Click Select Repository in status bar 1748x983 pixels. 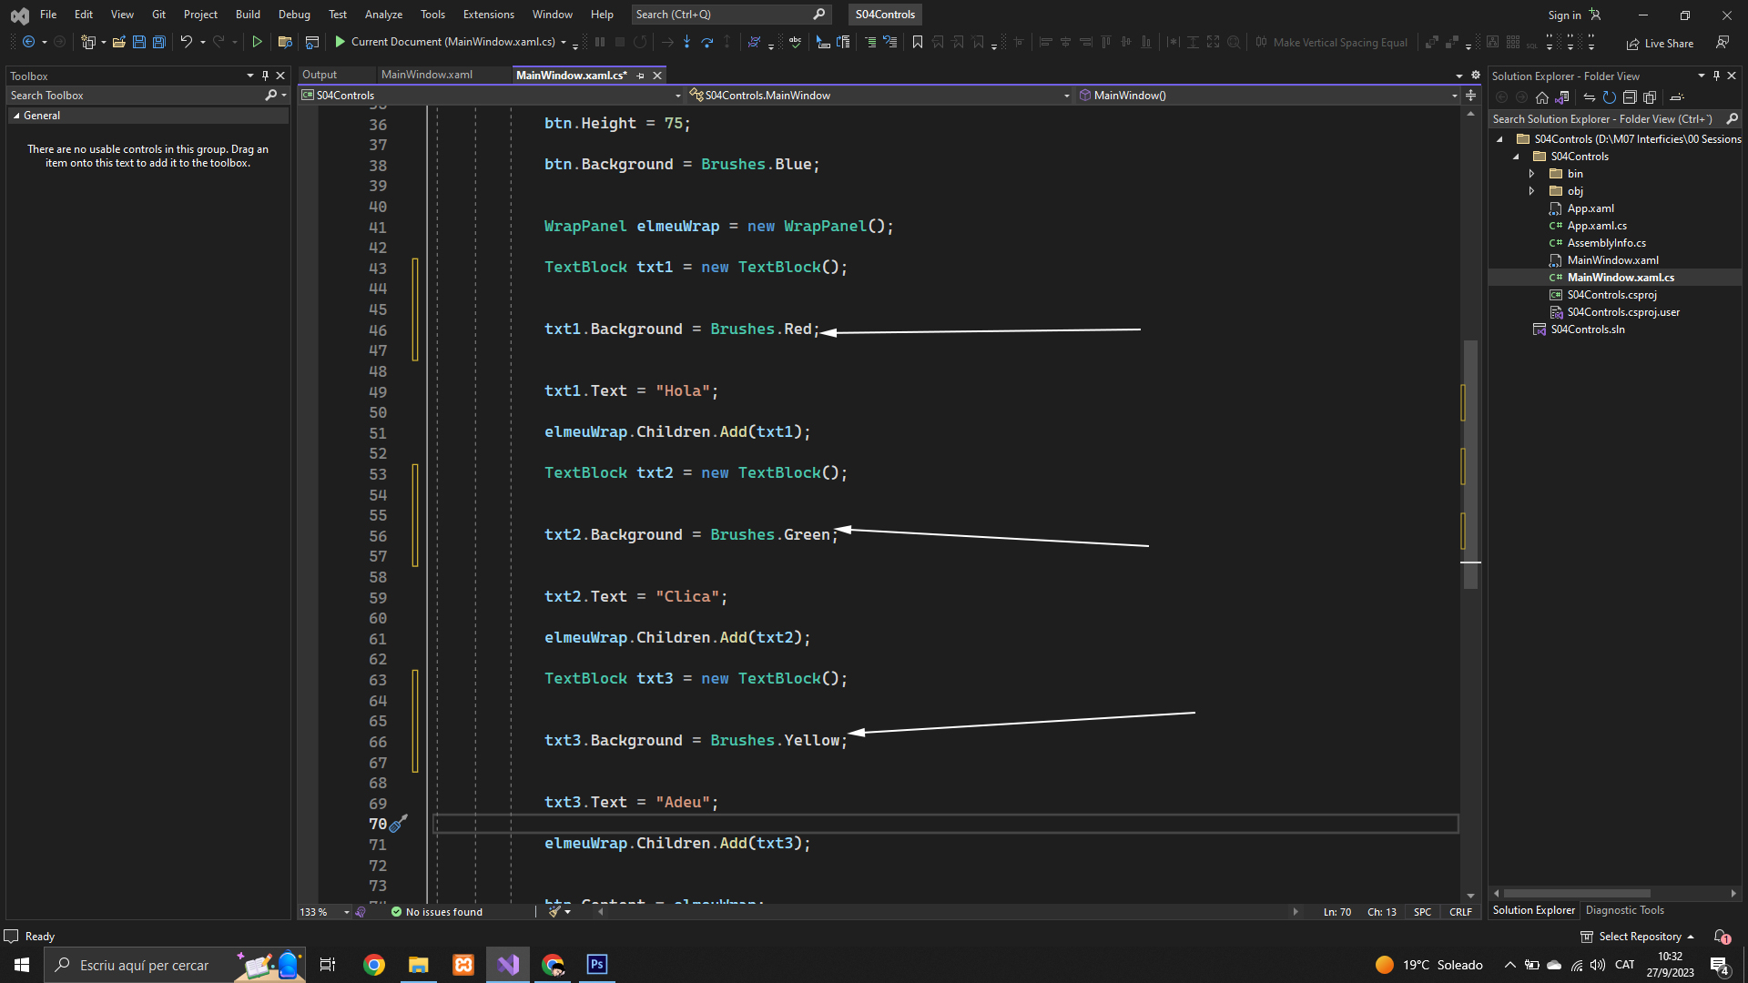tap(1638, 937)
